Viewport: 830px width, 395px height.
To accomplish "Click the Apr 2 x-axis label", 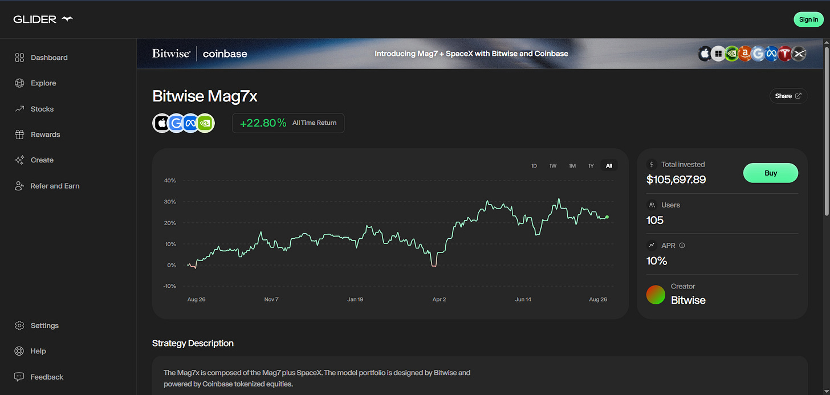I will pos(439,299).
